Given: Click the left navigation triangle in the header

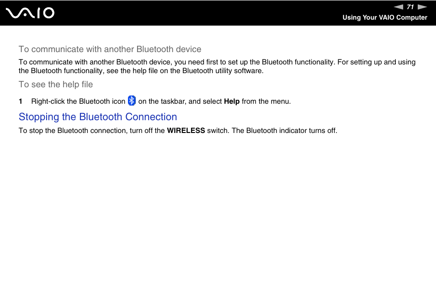Looking at the screenshot, I should point(399,7).
